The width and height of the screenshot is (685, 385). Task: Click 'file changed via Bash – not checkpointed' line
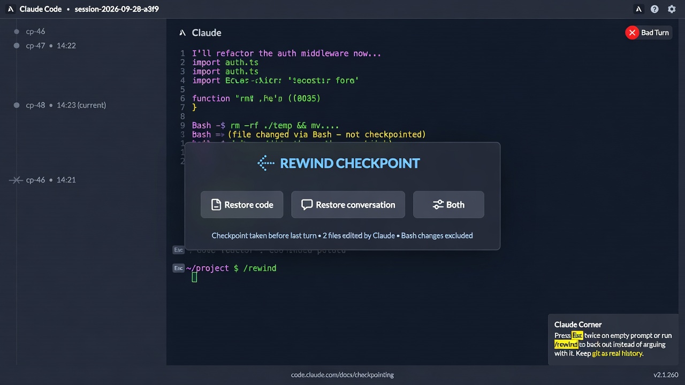pos(326,135)
